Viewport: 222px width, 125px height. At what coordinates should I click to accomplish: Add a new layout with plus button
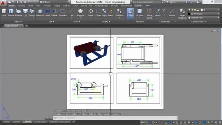click(x=74, y=122)
